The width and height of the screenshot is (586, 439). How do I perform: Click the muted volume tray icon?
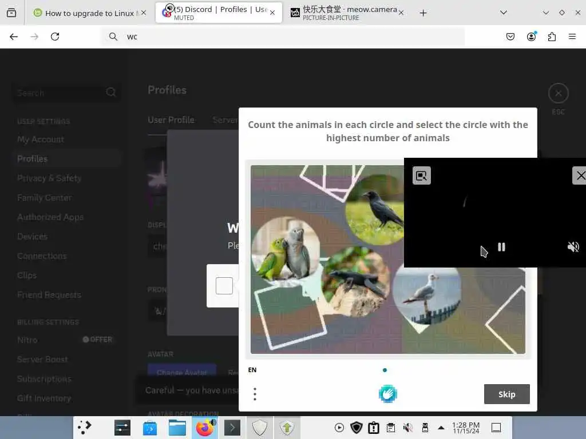click(x=407, y=428)
